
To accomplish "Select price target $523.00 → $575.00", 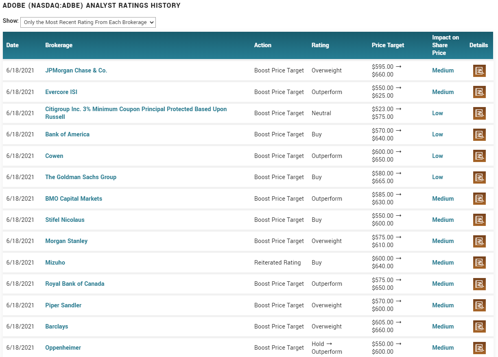I will (x=387, y=113).
